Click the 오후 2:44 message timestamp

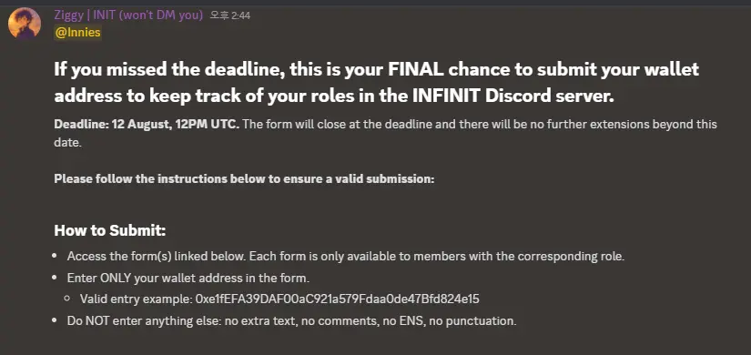click(x=230, y=15)
